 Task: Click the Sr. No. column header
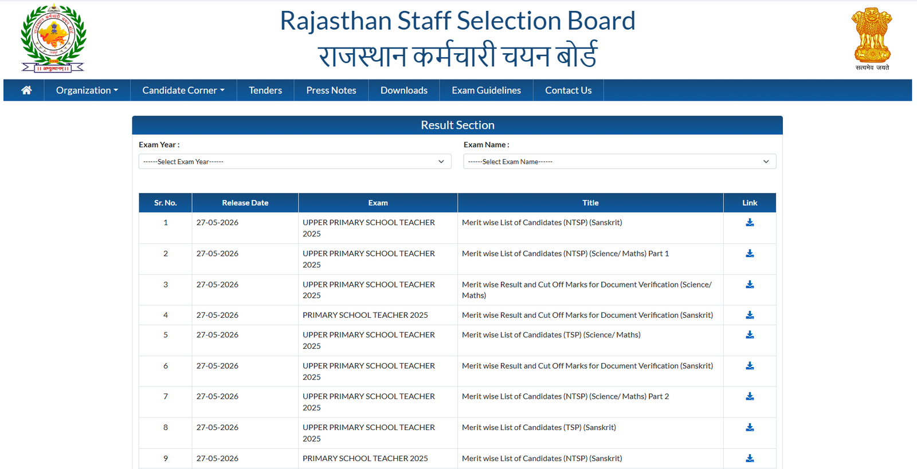click(165, 203)
